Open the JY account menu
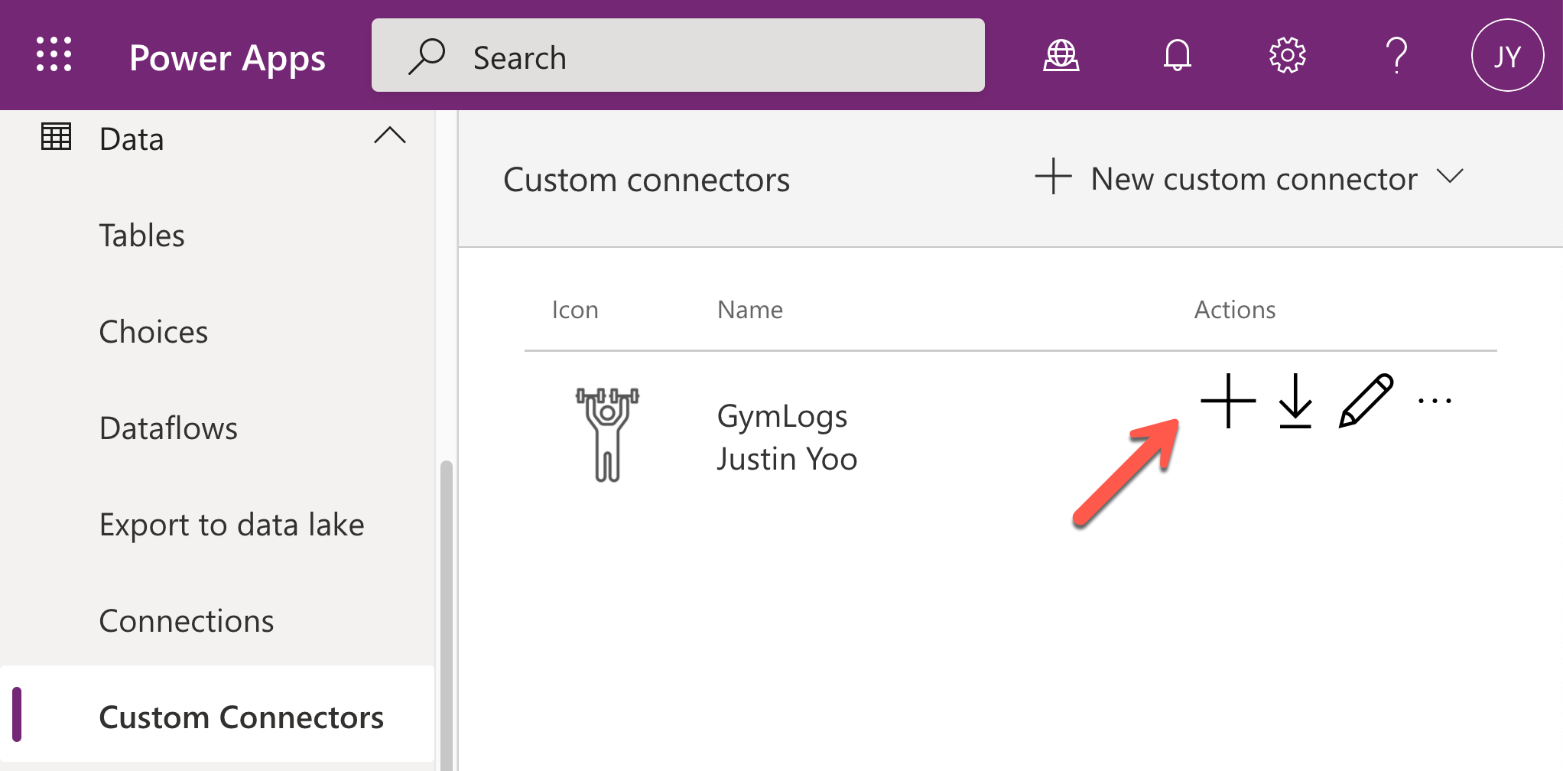Screen dimensions: 1563x771 (1507, 55)
